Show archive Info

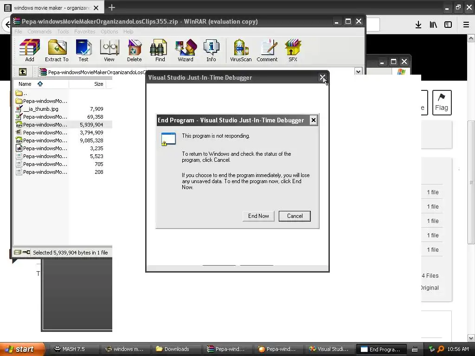(x=211, y=51)
